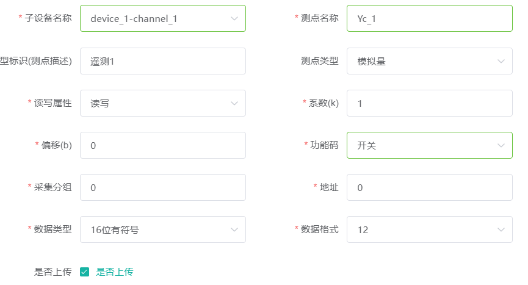Click chevron arrow in 子设备名称 dropdown
Viewport: 528px width, 285px height.
click(x=234, y=18)
